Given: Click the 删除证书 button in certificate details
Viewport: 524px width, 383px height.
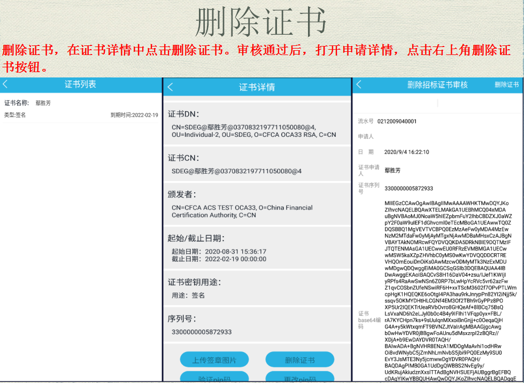Looking at the screenshot, I should pos(300,360).
